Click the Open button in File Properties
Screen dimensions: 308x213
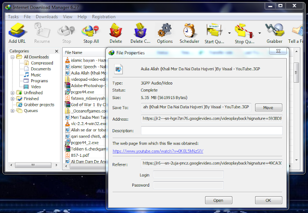click(x=218, y=200)
